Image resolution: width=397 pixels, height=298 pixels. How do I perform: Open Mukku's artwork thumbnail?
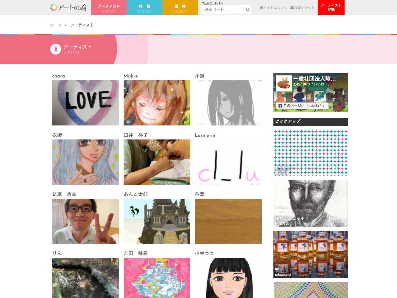[x=157, y=103]
